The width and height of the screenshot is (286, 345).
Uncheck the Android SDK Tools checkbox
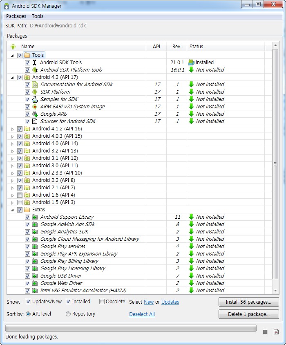(27, 63)
